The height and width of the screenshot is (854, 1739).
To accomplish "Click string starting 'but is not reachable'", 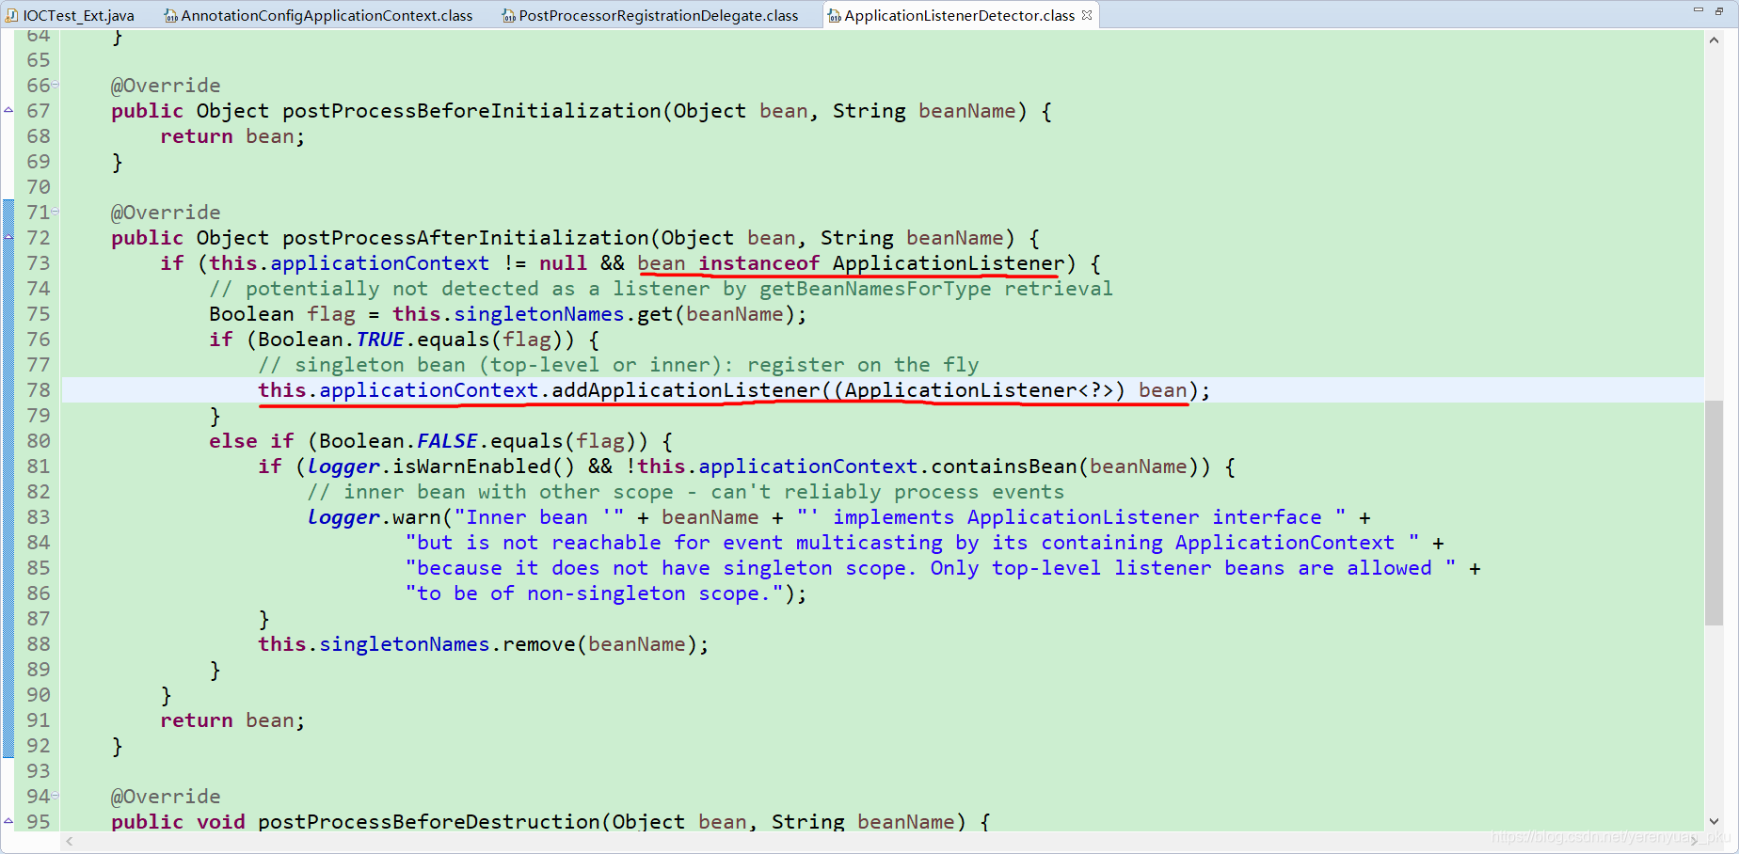I will click(x=912, y=543).
